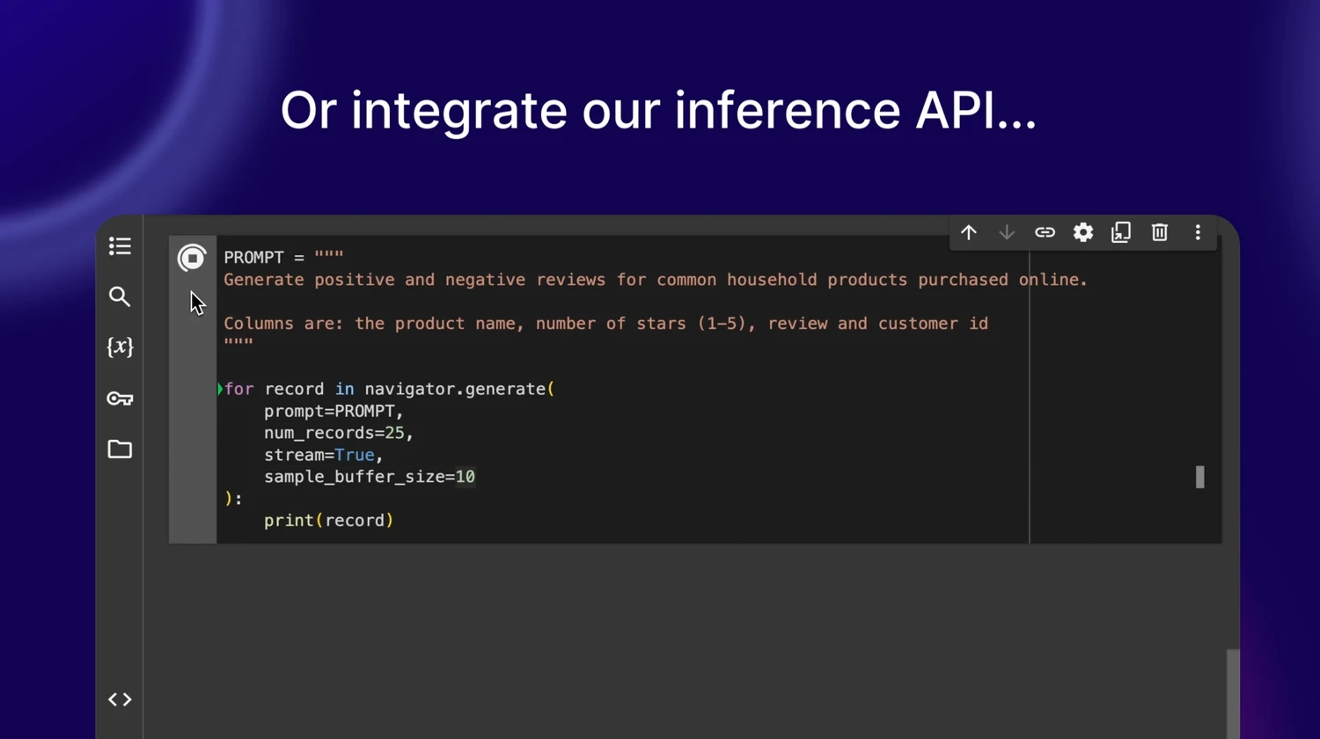Open cell editor settings gear

click(1083, 232)
